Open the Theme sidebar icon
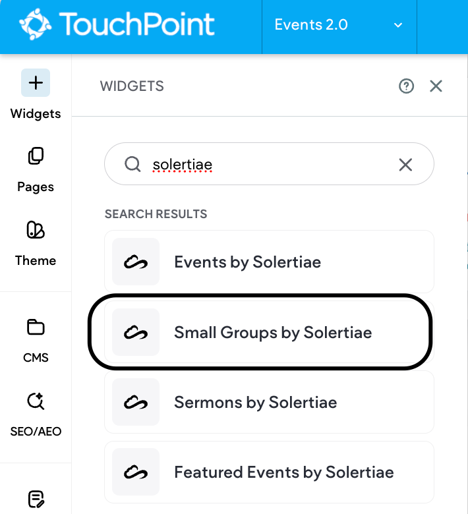Image resolution: width=468 pixels, height=514 pixels. (x=36, y=231)
